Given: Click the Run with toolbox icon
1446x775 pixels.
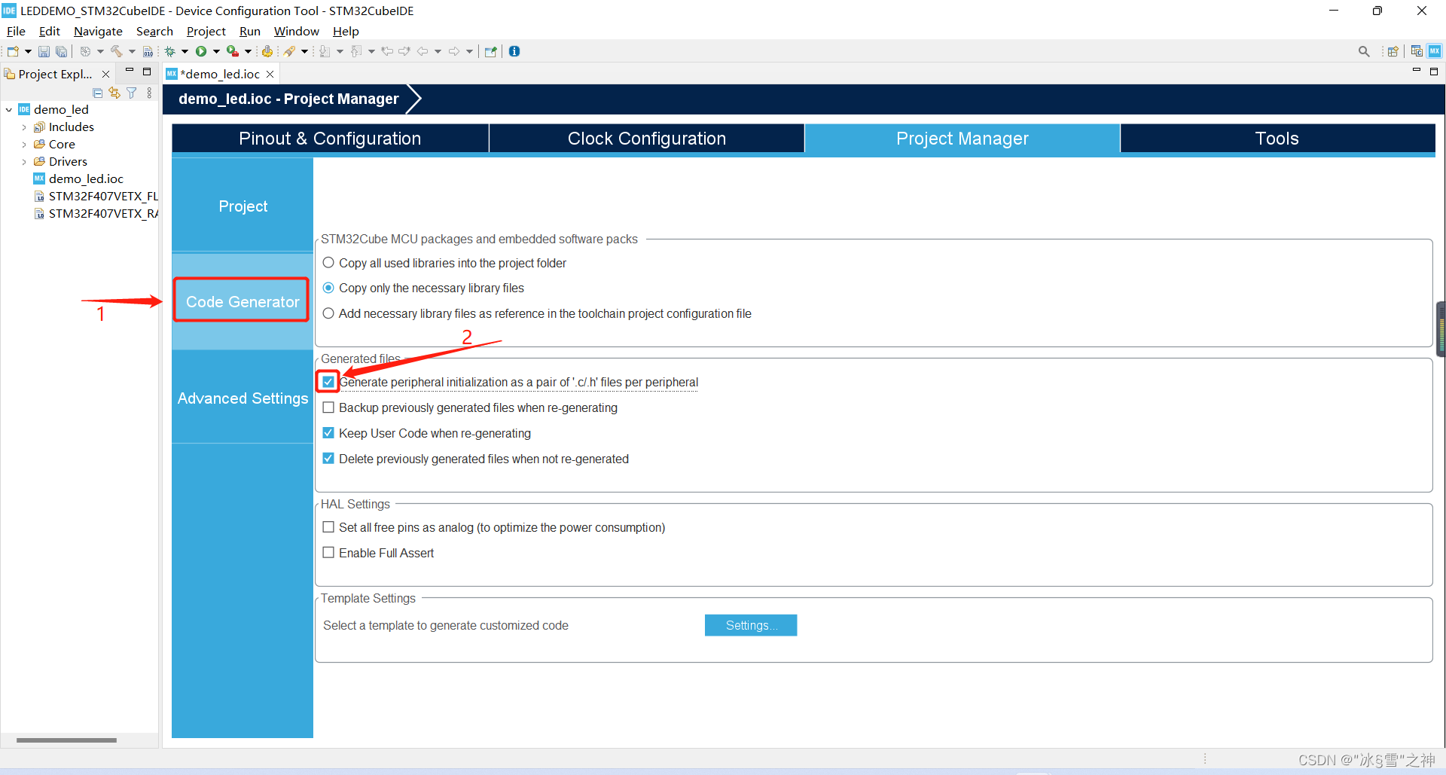Looking at the screenshot, I should coord(233,51).
